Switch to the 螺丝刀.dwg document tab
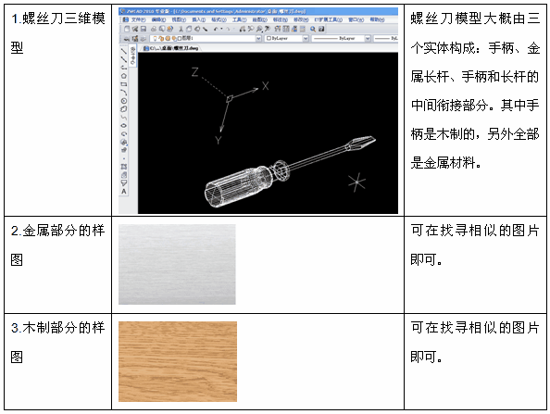The width and height of the screenshot is (550, 414). 171,48
